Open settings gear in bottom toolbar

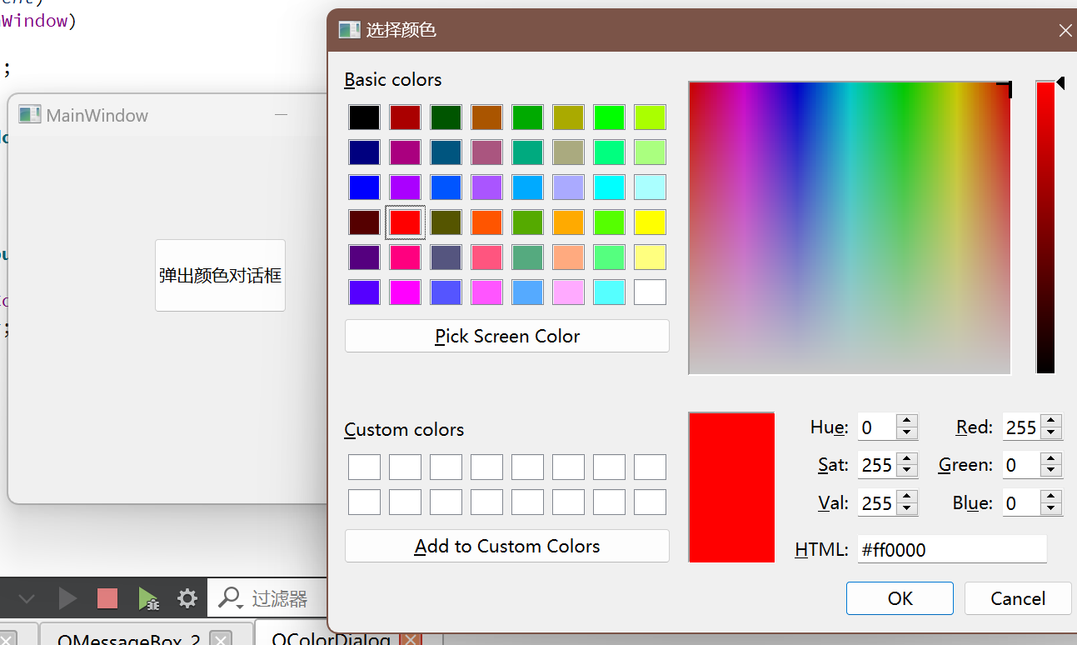click(x=187, y=598)
